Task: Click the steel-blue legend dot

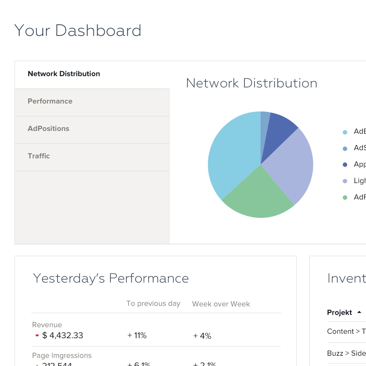Action: [345, 149]
